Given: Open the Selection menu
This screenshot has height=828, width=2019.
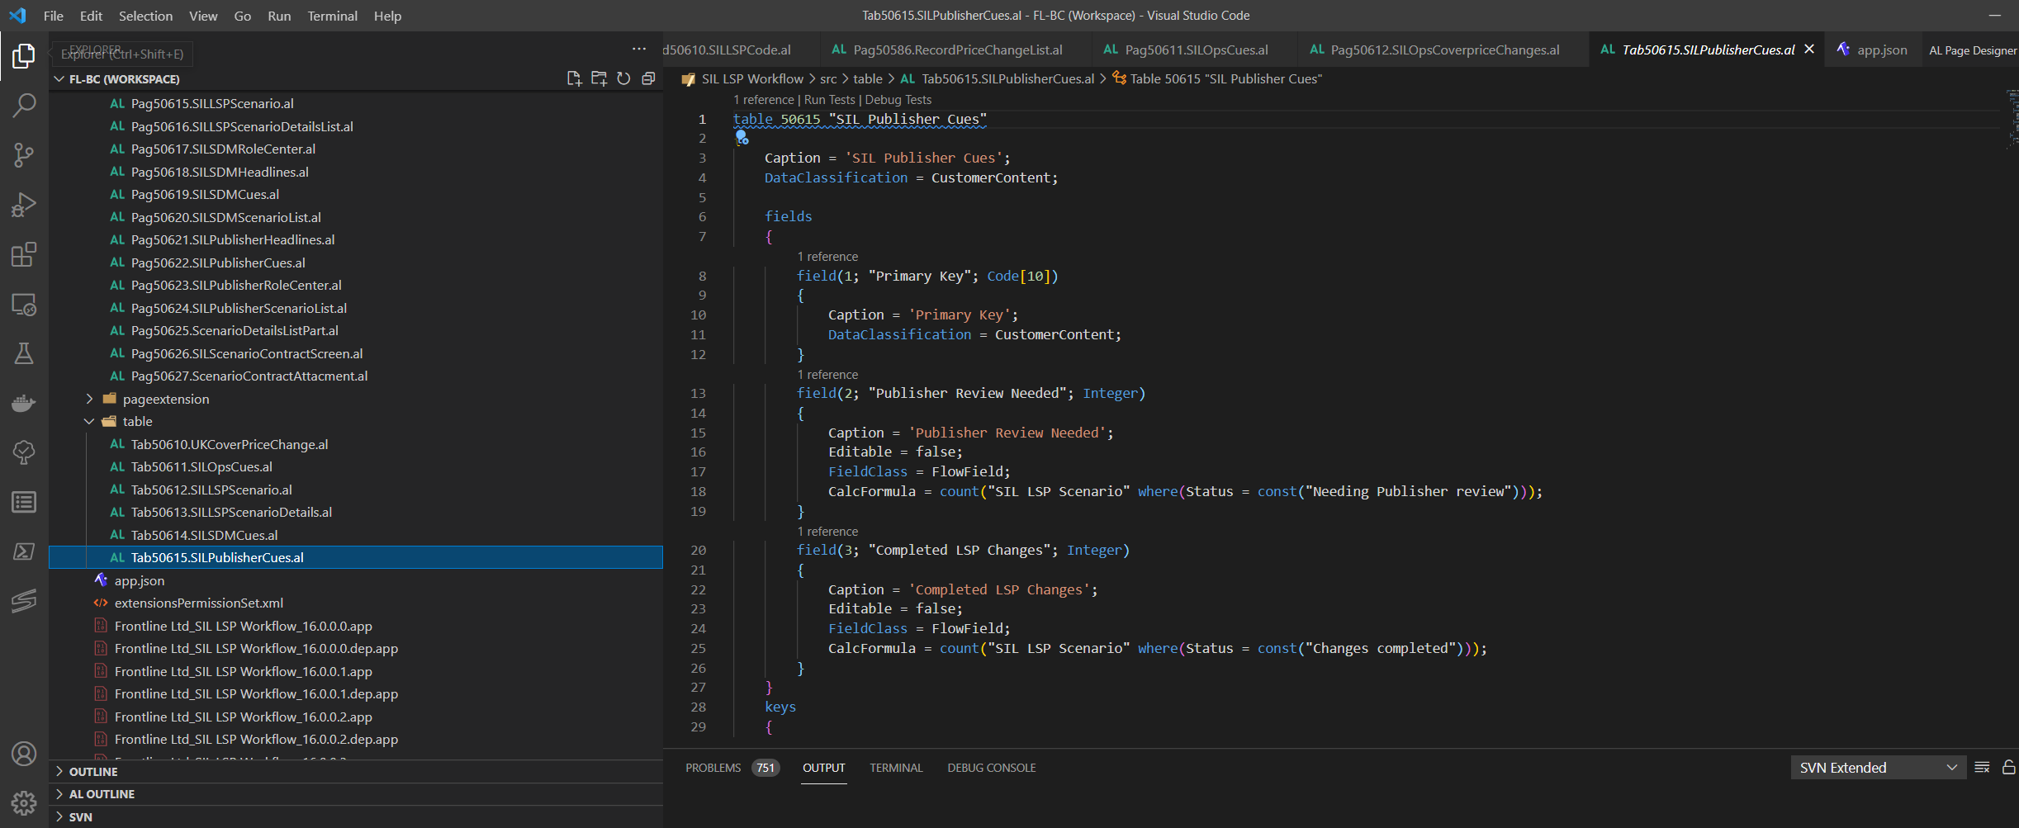Looking at the screenshot, I should click(145, 16).
